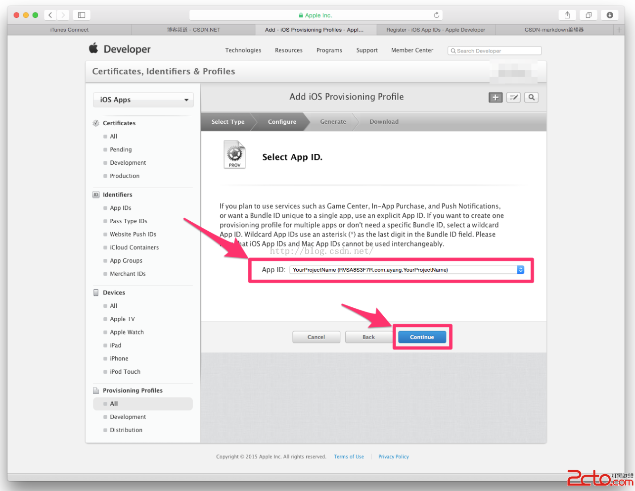The image size is (635, 491).
Task: Select the Select Type step
Action: click(227, 122)
